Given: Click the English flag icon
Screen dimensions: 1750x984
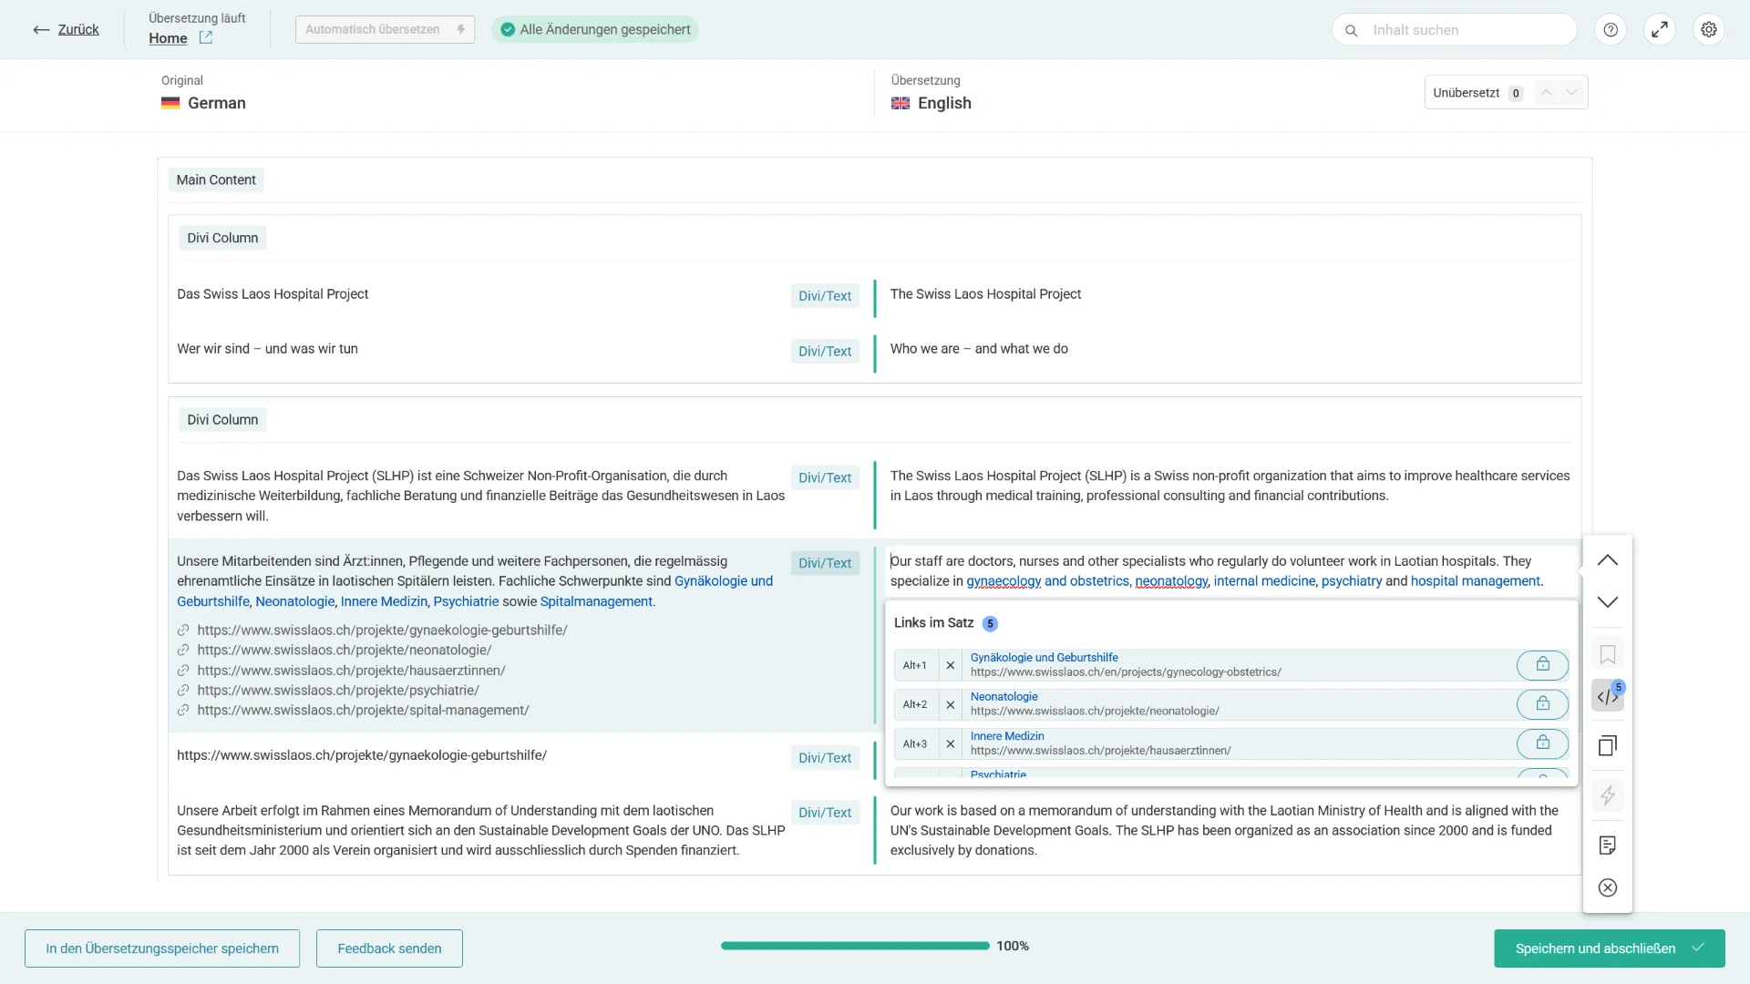Looking at the screenshot, I should (x=901, y=103).
